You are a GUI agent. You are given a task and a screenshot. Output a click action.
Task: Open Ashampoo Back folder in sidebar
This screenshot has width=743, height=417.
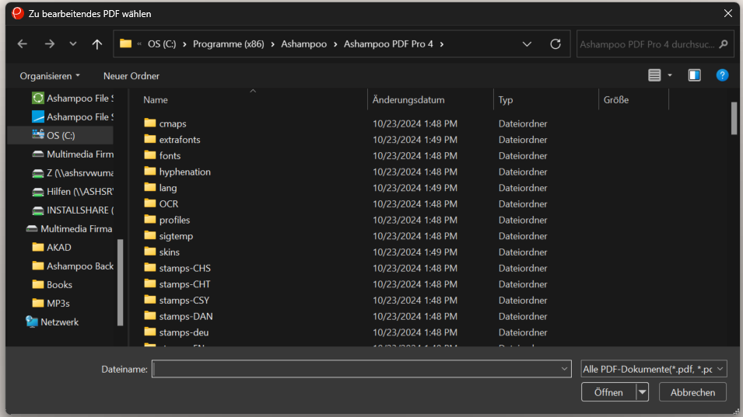click(x=72, y=266)
